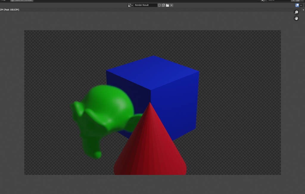Expand the image selector dropdown arrow
Viewport: 305px width, 194px height.
click(132, 5)
